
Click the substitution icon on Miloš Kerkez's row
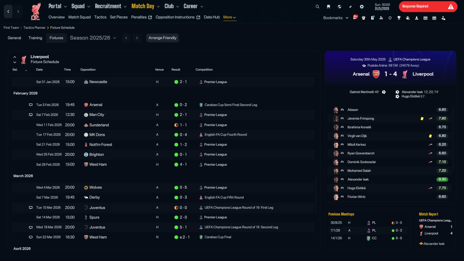click(x=430, y=145)
